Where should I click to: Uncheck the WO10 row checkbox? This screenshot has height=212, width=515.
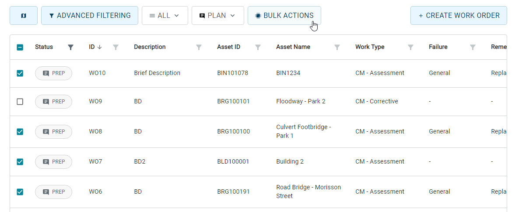20,73
